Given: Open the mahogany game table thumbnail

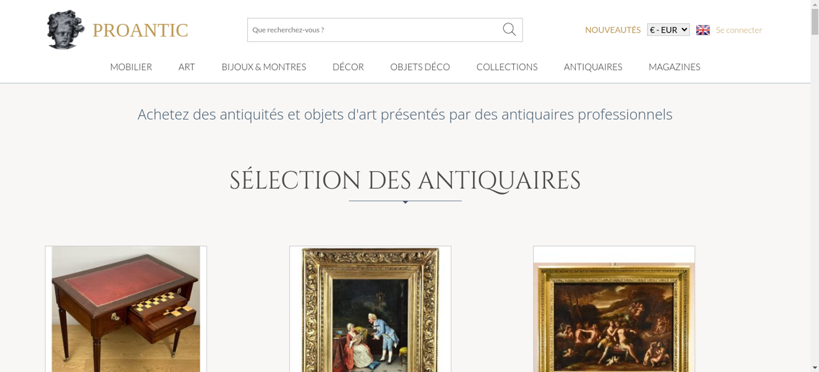Looking at the screenshot, I should point(126,309).
